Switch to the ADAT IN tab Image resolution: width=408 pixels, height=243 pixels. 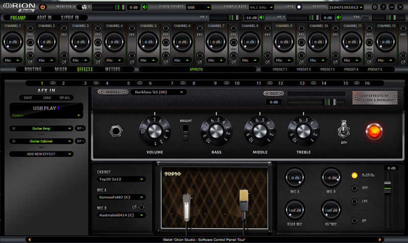click(x=44, y=18)
